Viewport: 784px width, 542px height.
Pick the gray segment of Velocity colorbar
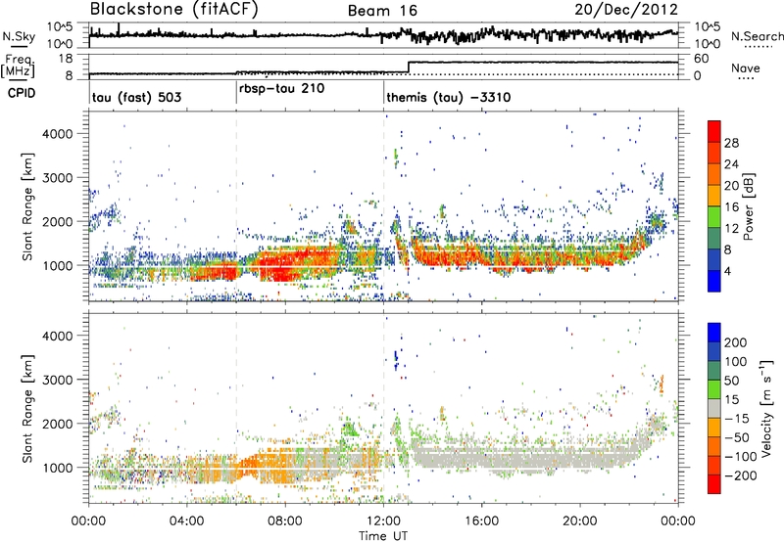click(x=714, y=409)
